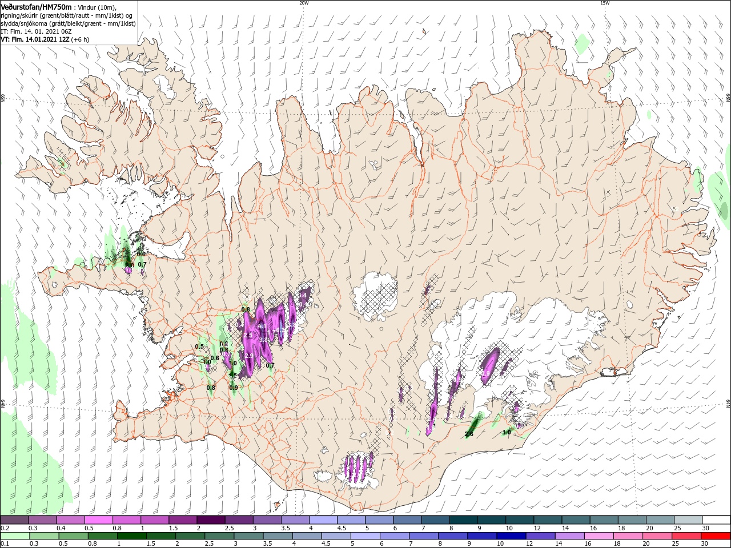Click the "Veðurstofan/HM750m" title text
The image size is (731, 548).
pos(36,7)
